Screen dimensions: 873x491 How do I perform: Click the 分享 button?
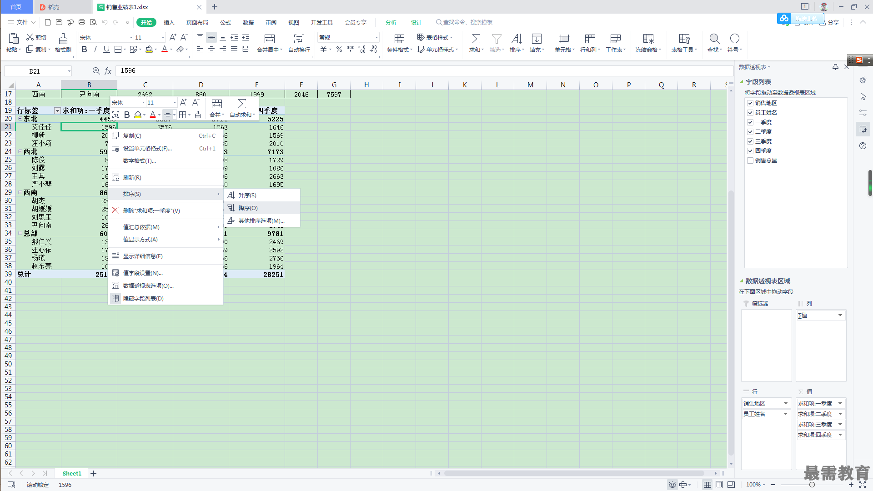[829, 22]
